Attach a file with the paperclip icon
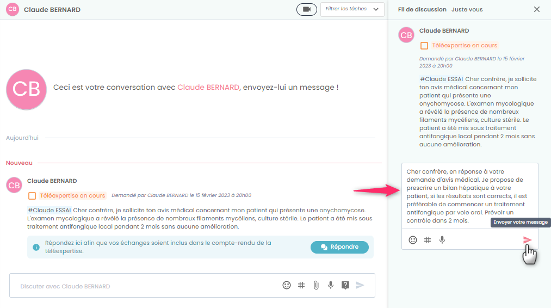The image size is (551, 308). [x=315, y=285]
